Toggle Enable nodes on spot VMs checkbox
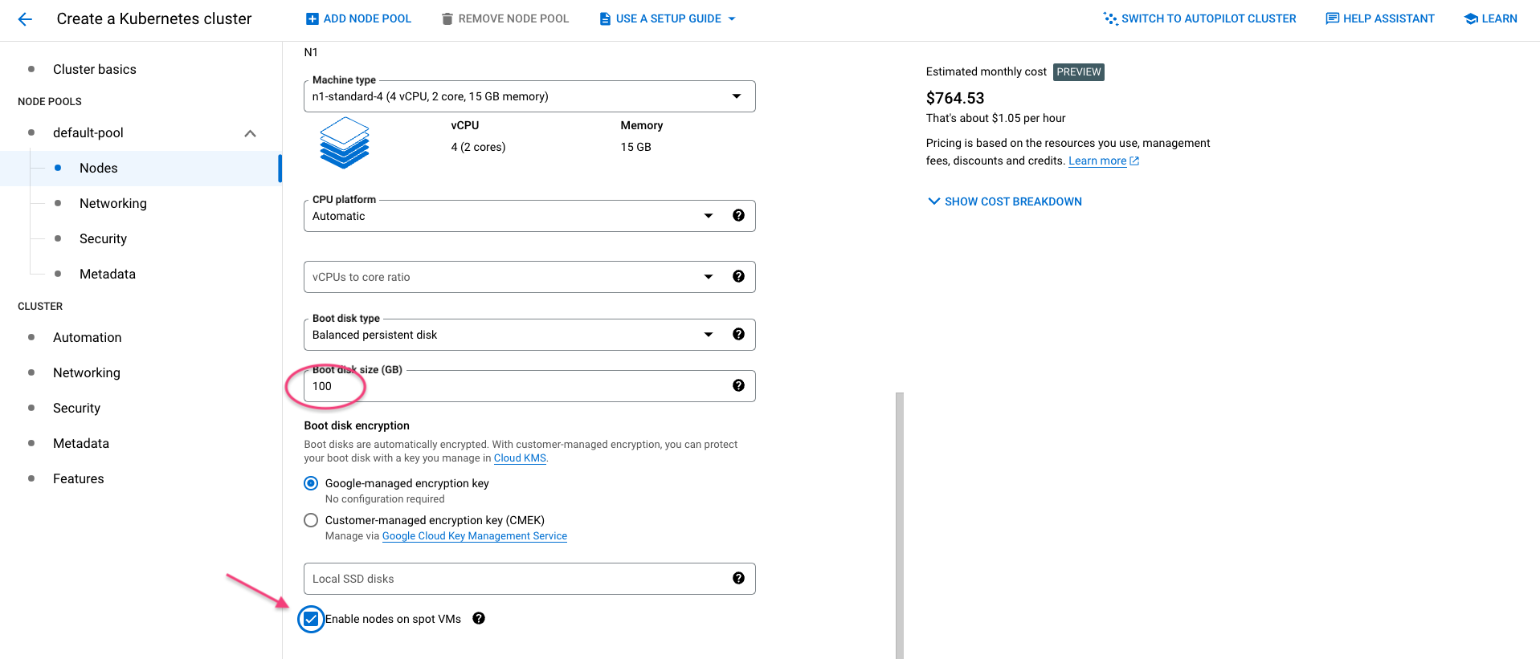Screen dimensions: 1540x659 coord(311,619)
